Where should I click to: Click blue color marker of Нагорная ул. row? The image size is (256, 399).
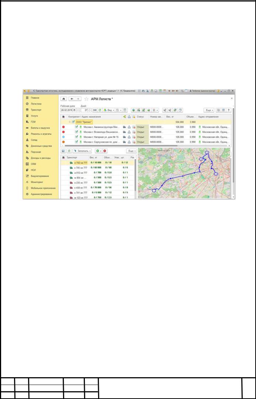pyautogui.click(x=63, y=137)
